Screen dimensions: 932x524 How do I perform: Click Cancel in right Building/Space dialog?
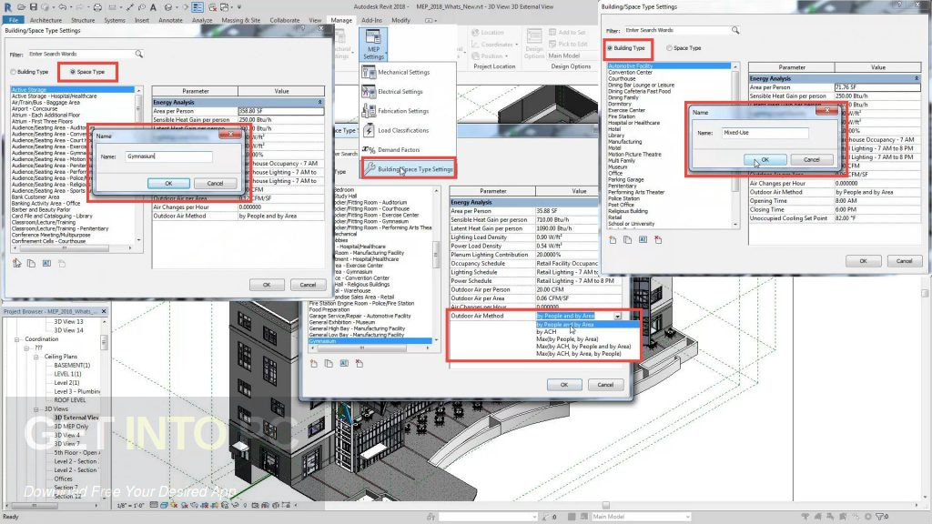[904, 261]
